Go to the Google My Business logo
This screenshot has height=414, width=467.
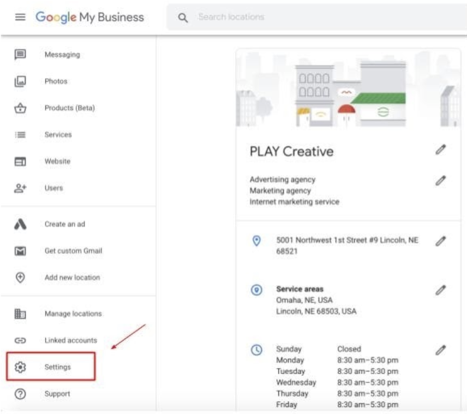click(x=89, y=17)
